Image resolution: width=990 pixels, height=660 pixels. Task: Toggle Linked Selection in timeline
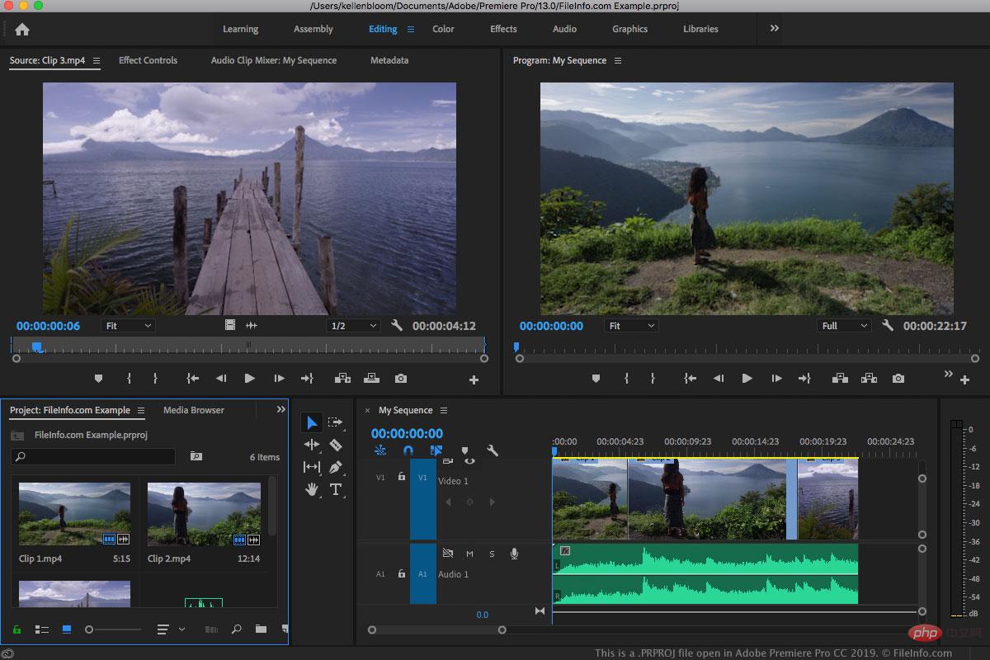pos(436,450)
